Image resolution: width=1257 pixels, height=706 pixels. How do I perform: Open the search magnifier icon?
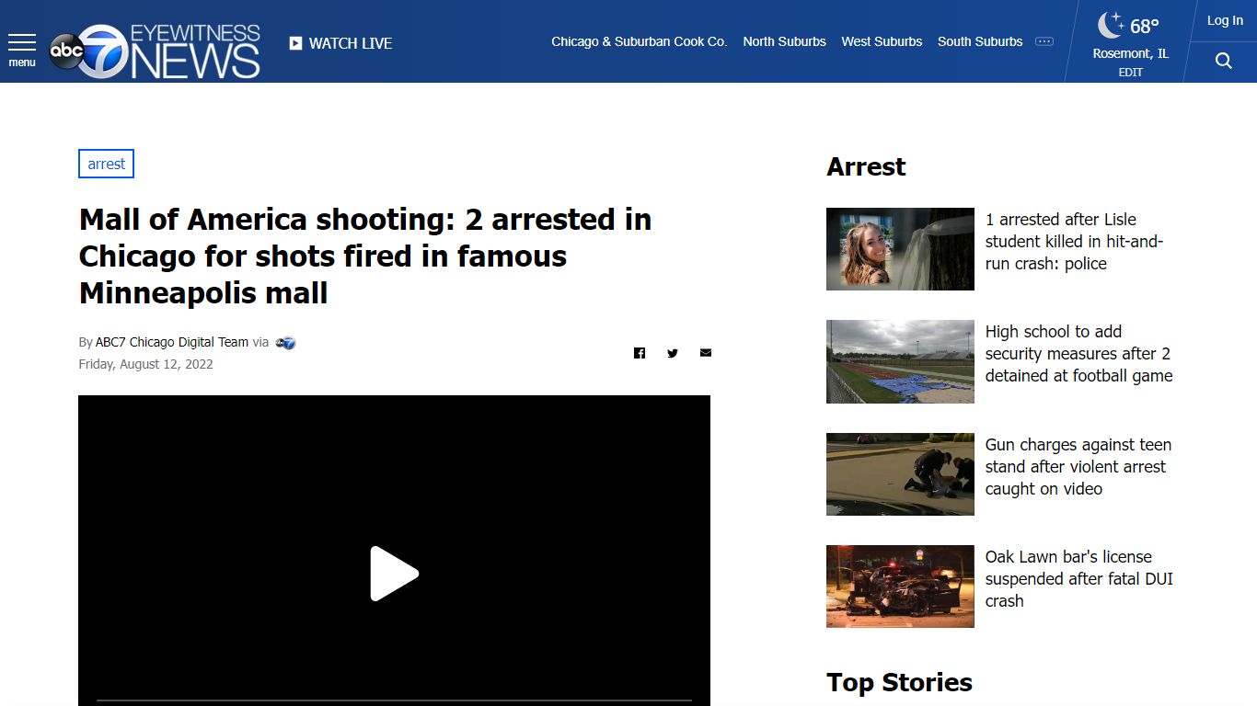coord(1223,61)
